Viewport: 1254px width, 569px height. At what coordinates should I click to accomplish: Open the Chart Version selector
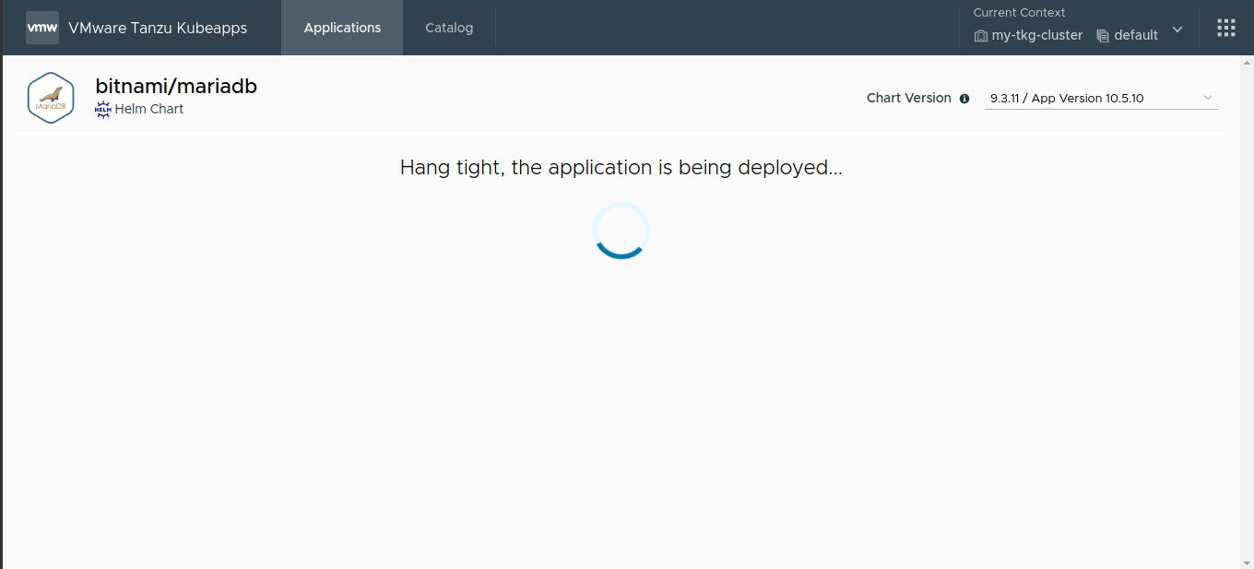[x=1100, y=98]
